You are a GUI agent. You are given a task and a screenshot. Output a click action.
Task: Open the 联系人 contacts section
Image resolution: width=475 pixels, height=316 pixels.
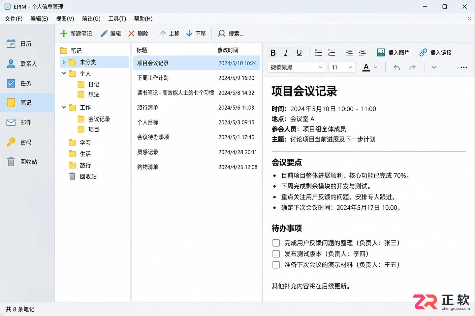[27, 64]
